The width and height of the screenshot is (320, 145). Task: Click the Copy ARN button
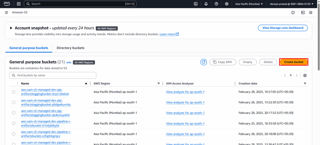click(222, 62)
